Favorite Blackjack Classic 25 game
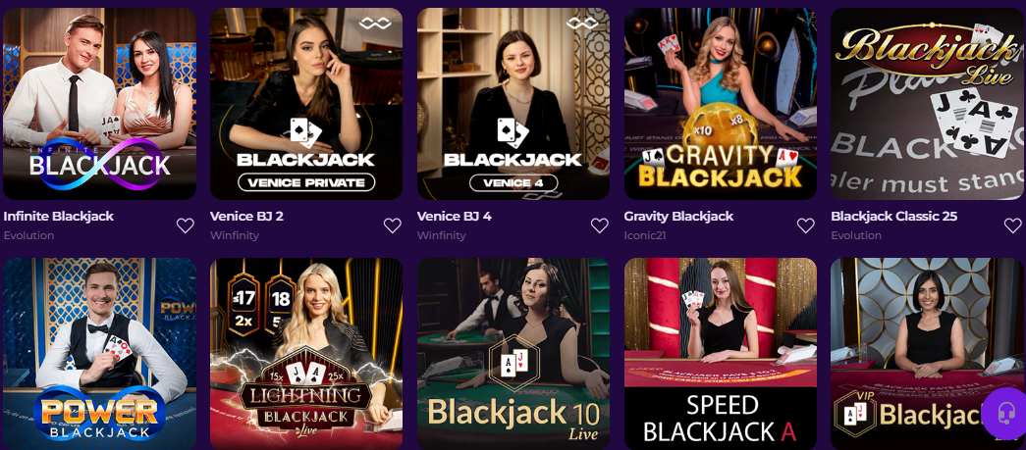1026x450 pixels. click(1012, 225)
